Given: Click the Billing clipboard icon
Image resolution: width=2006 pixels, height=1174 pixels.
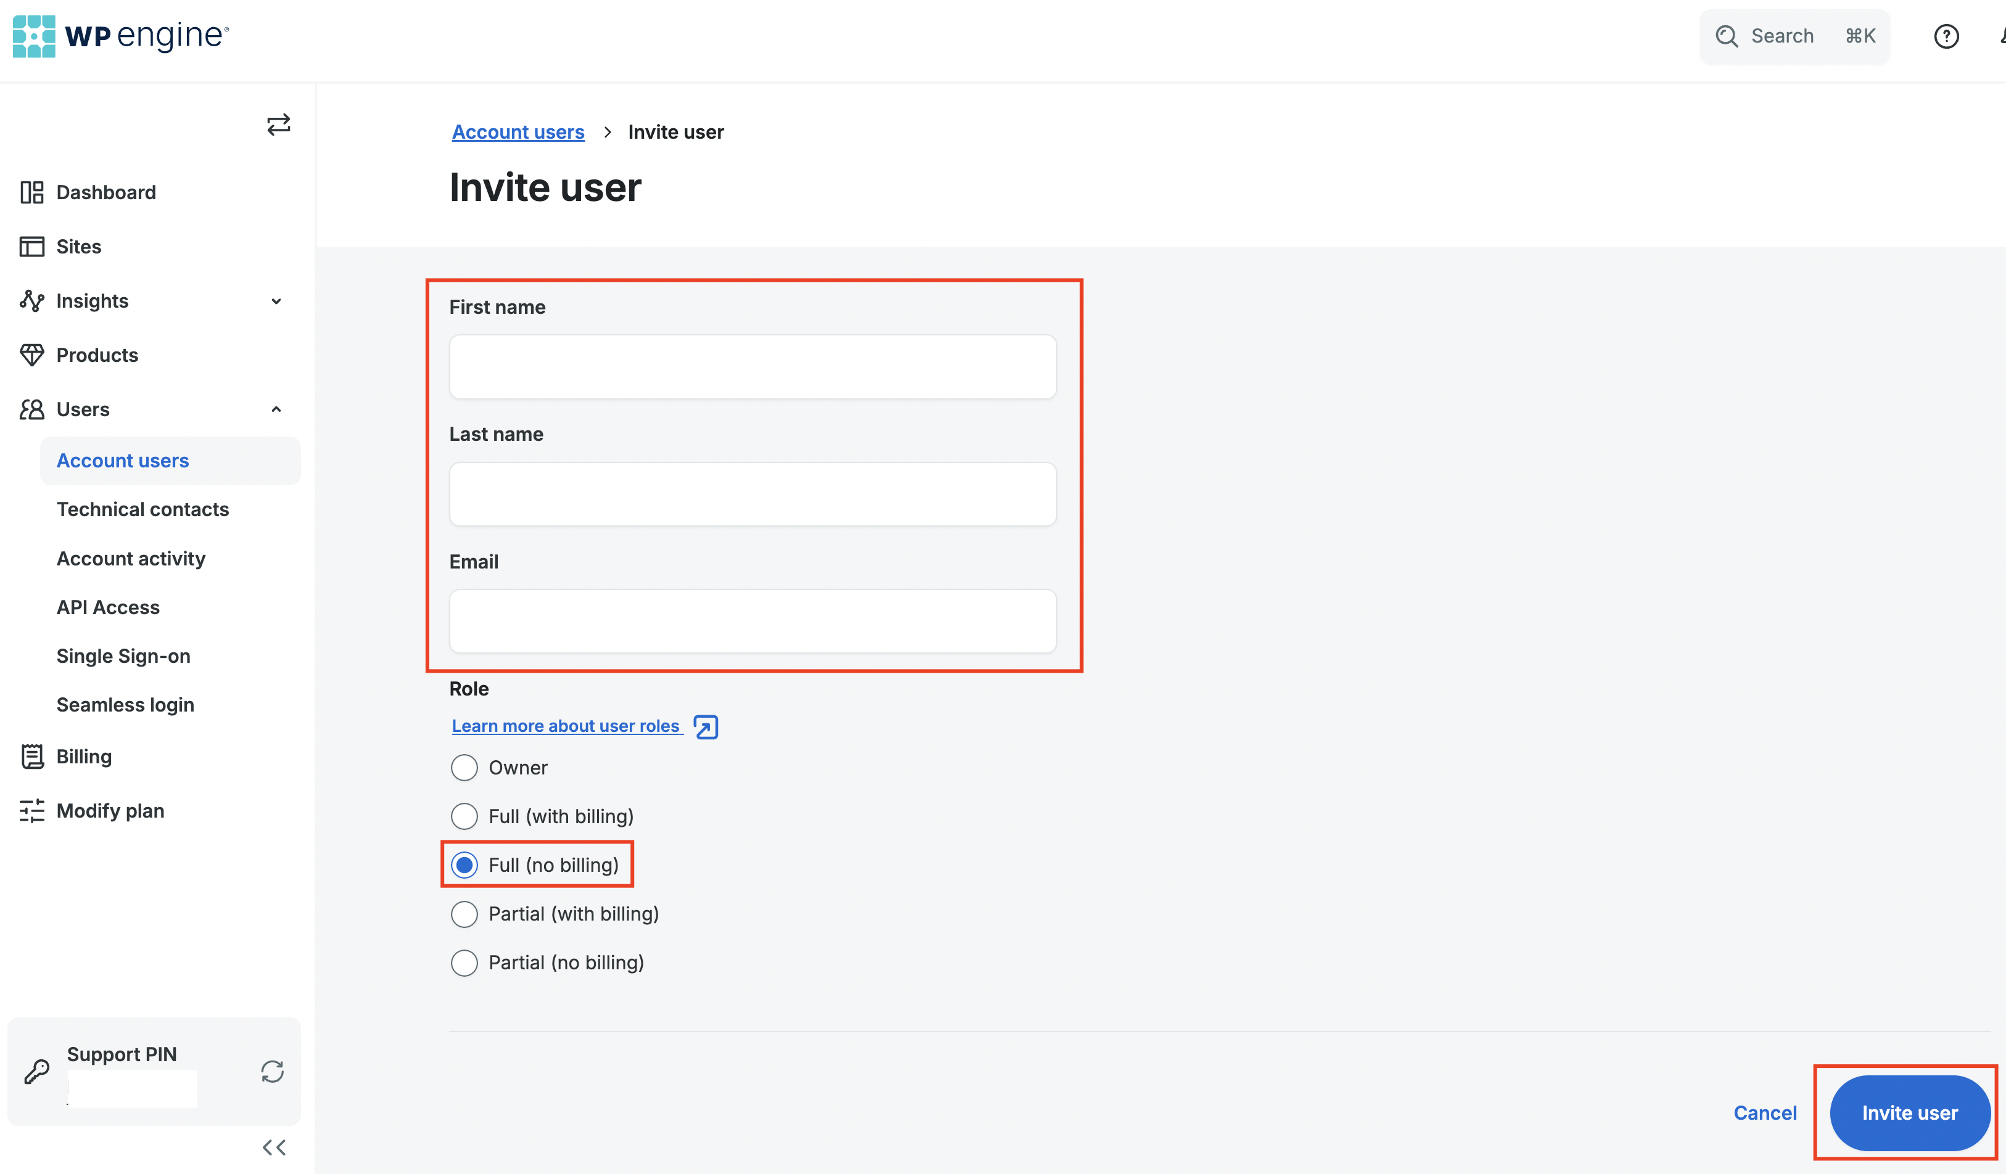Looking at the screenshot, I should [x=32, y=756].
